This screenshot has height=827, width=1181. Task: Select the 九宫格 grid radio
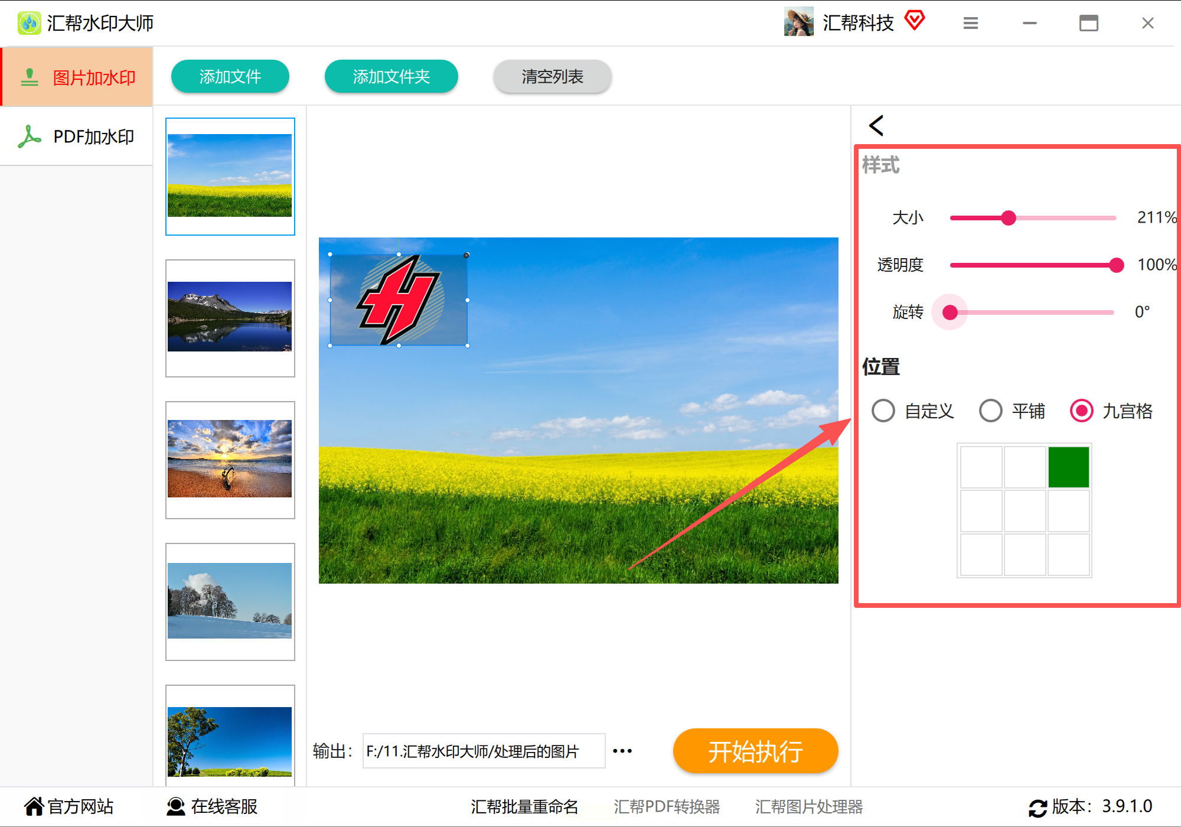point(1081,411)
